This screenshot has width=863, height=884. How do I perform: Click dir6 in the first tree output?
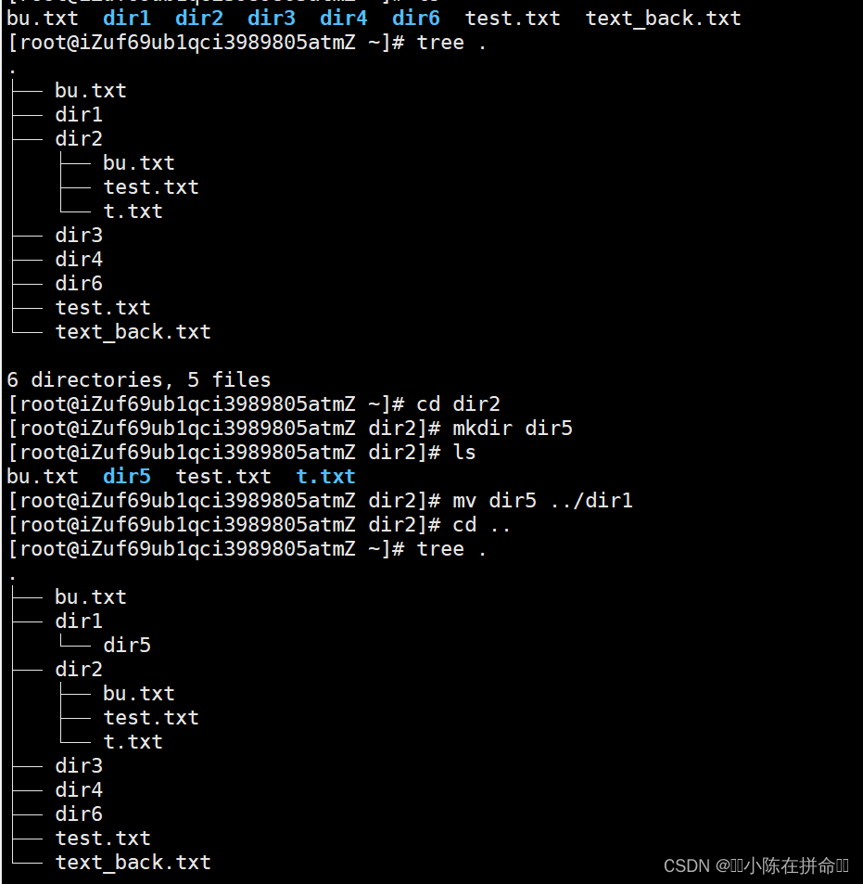point(79,284)
